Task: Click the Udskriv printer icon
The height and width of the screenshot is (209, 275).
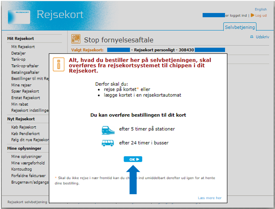Action: tap(252, 37)
